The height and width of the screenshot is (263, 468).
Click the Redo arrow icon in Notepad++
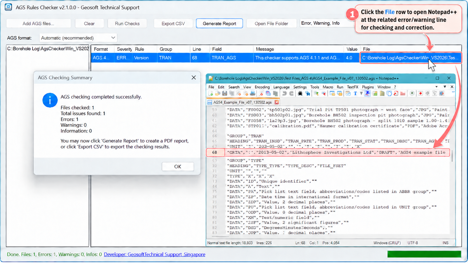point(291,93)
